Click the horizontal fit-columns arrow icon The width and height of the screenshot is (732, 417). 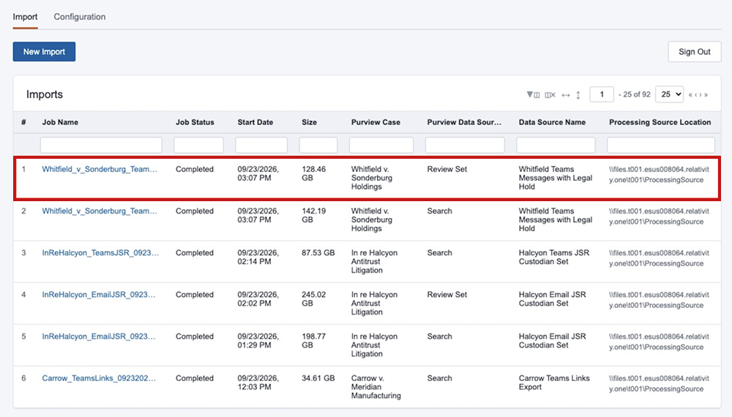(x=566, y=94)
